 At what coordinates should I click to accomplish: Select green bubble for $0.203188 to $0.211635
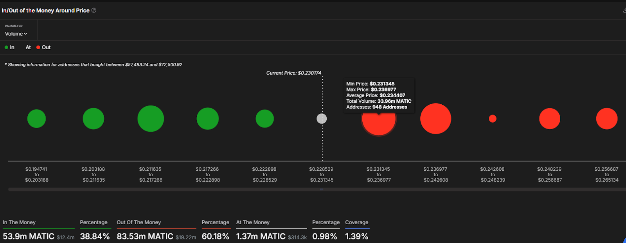point(94,119)
